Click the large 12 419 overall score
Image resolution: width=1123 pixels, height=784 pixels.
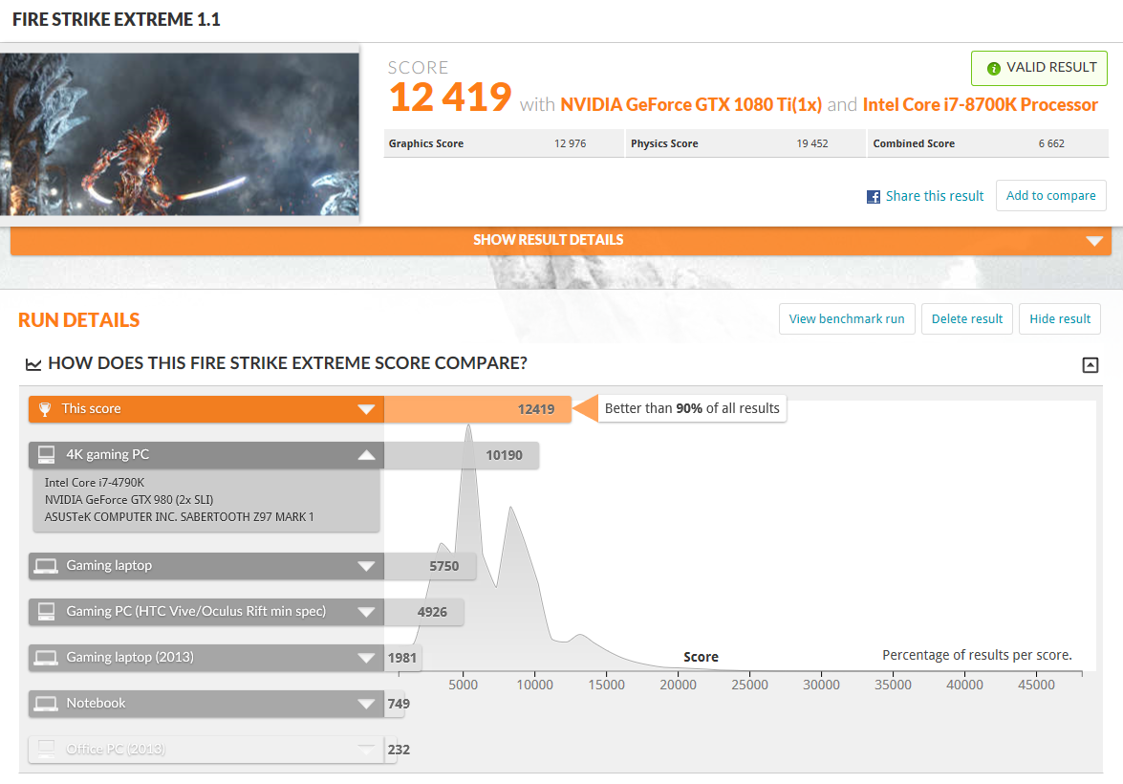[450, 97]
